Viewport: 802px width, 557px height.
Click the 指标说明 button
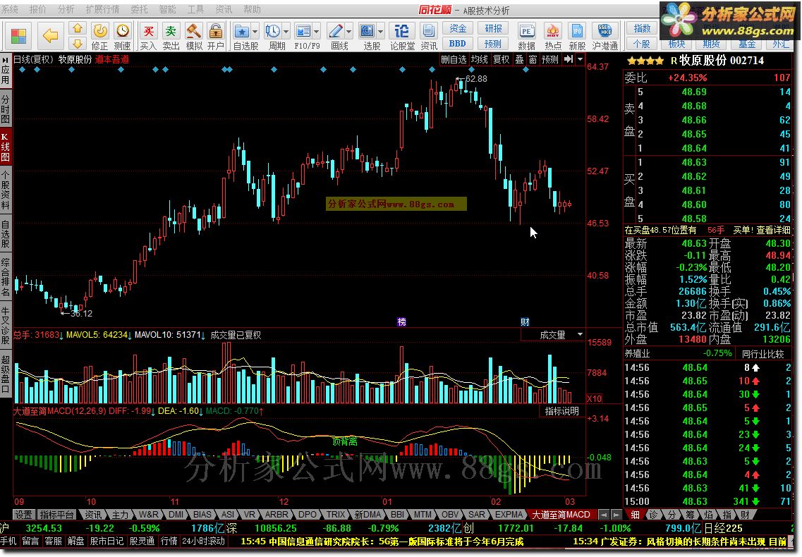561,411
